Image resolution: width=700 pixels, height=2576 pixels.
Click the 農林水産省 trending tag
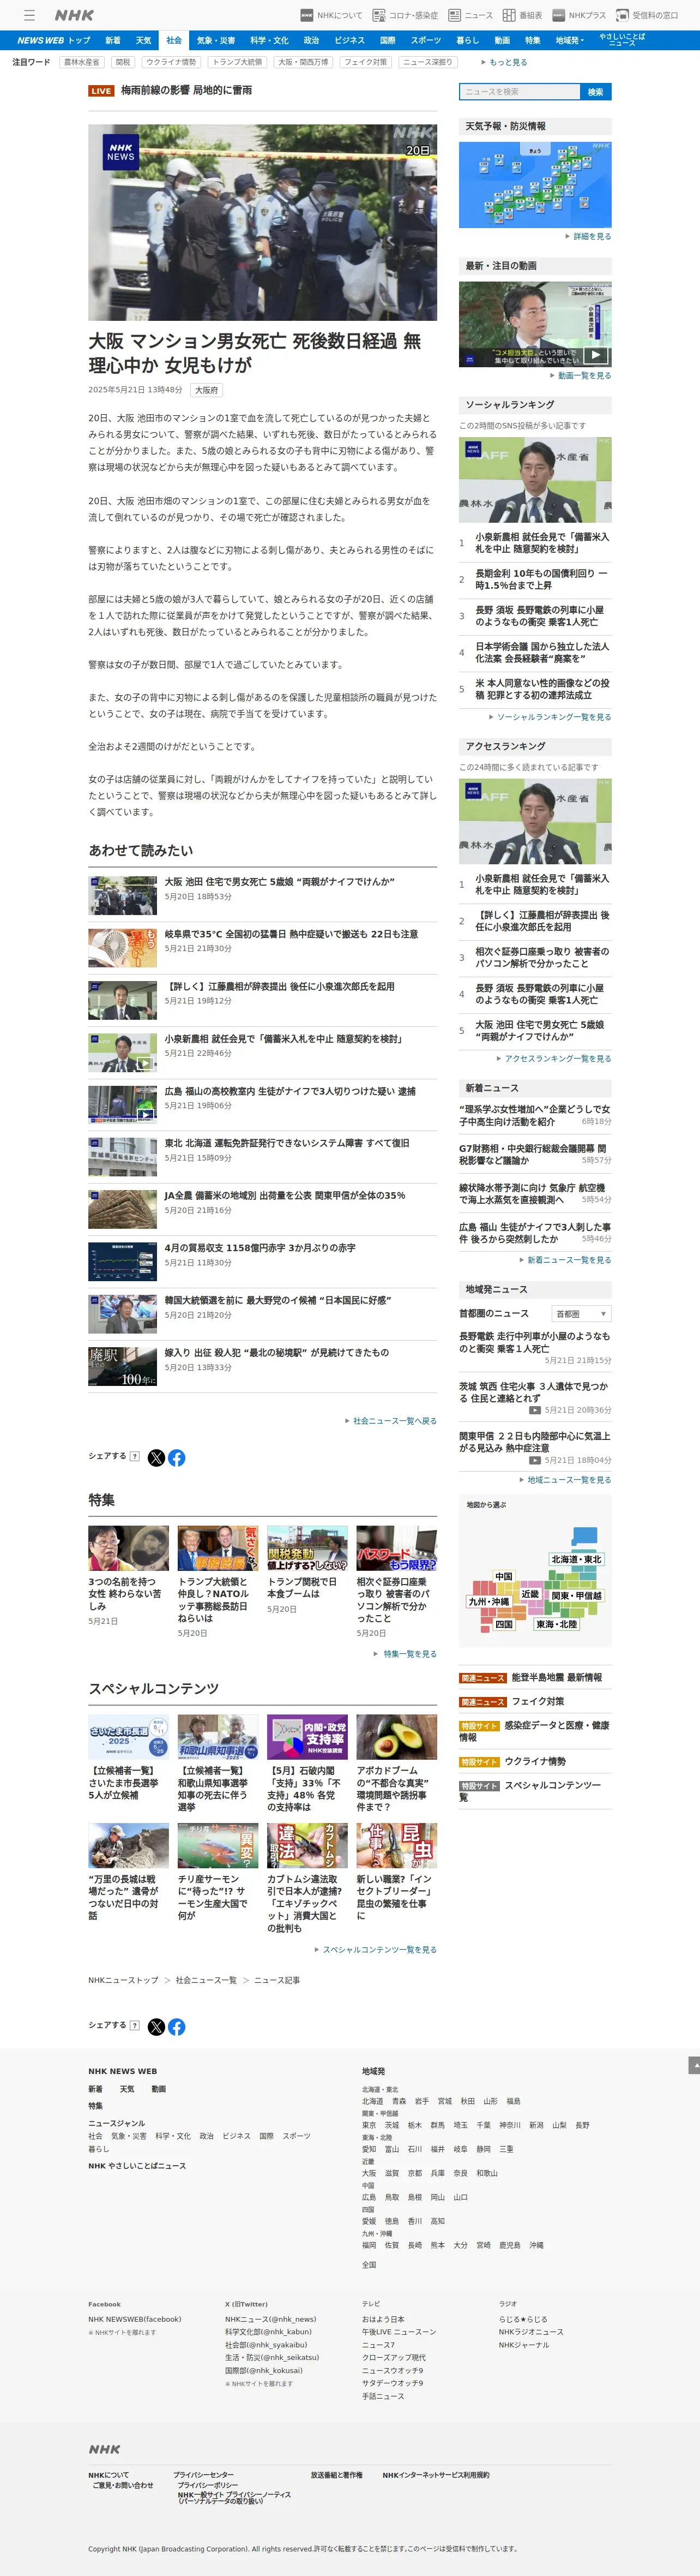[82, 62]
